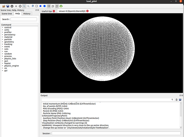Click the Save floppy disk icon
Viewport: 184px width, 137px height.
[x=8, y=6]
